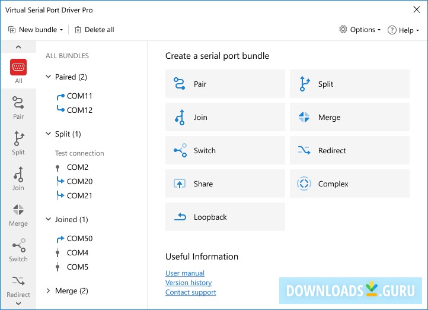Create a Join bundle tile

click(x=225, y=117)
